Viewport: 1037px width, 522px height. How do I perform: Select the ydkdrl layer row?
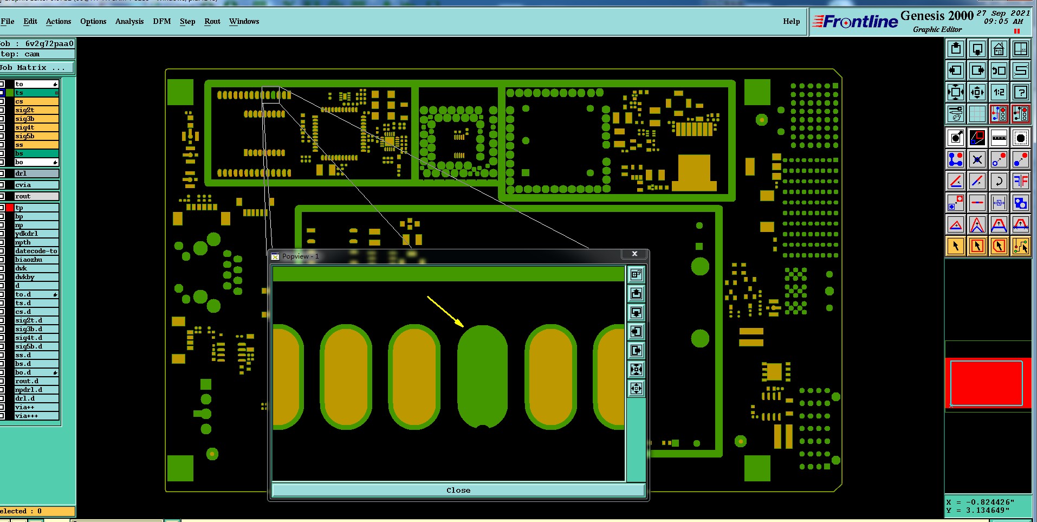pyautogui.click(x=37, y=234)
